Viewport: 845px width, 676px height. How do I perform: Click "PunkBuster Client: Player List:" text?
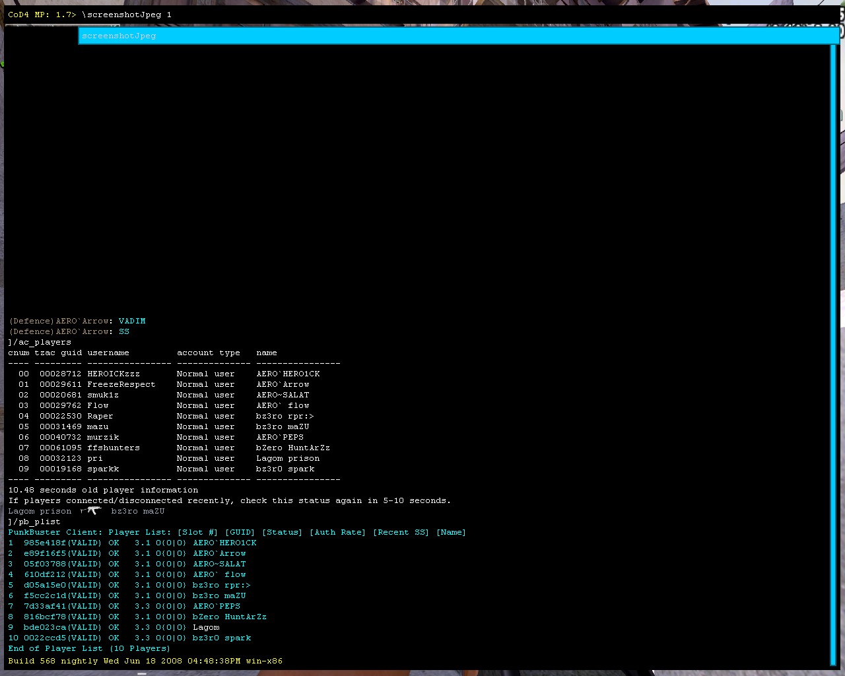coord(90,532)
